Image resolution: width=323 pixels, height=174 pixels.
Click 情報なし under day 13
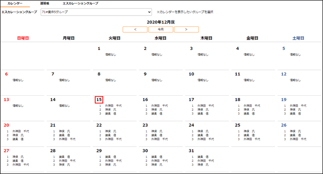18,106
